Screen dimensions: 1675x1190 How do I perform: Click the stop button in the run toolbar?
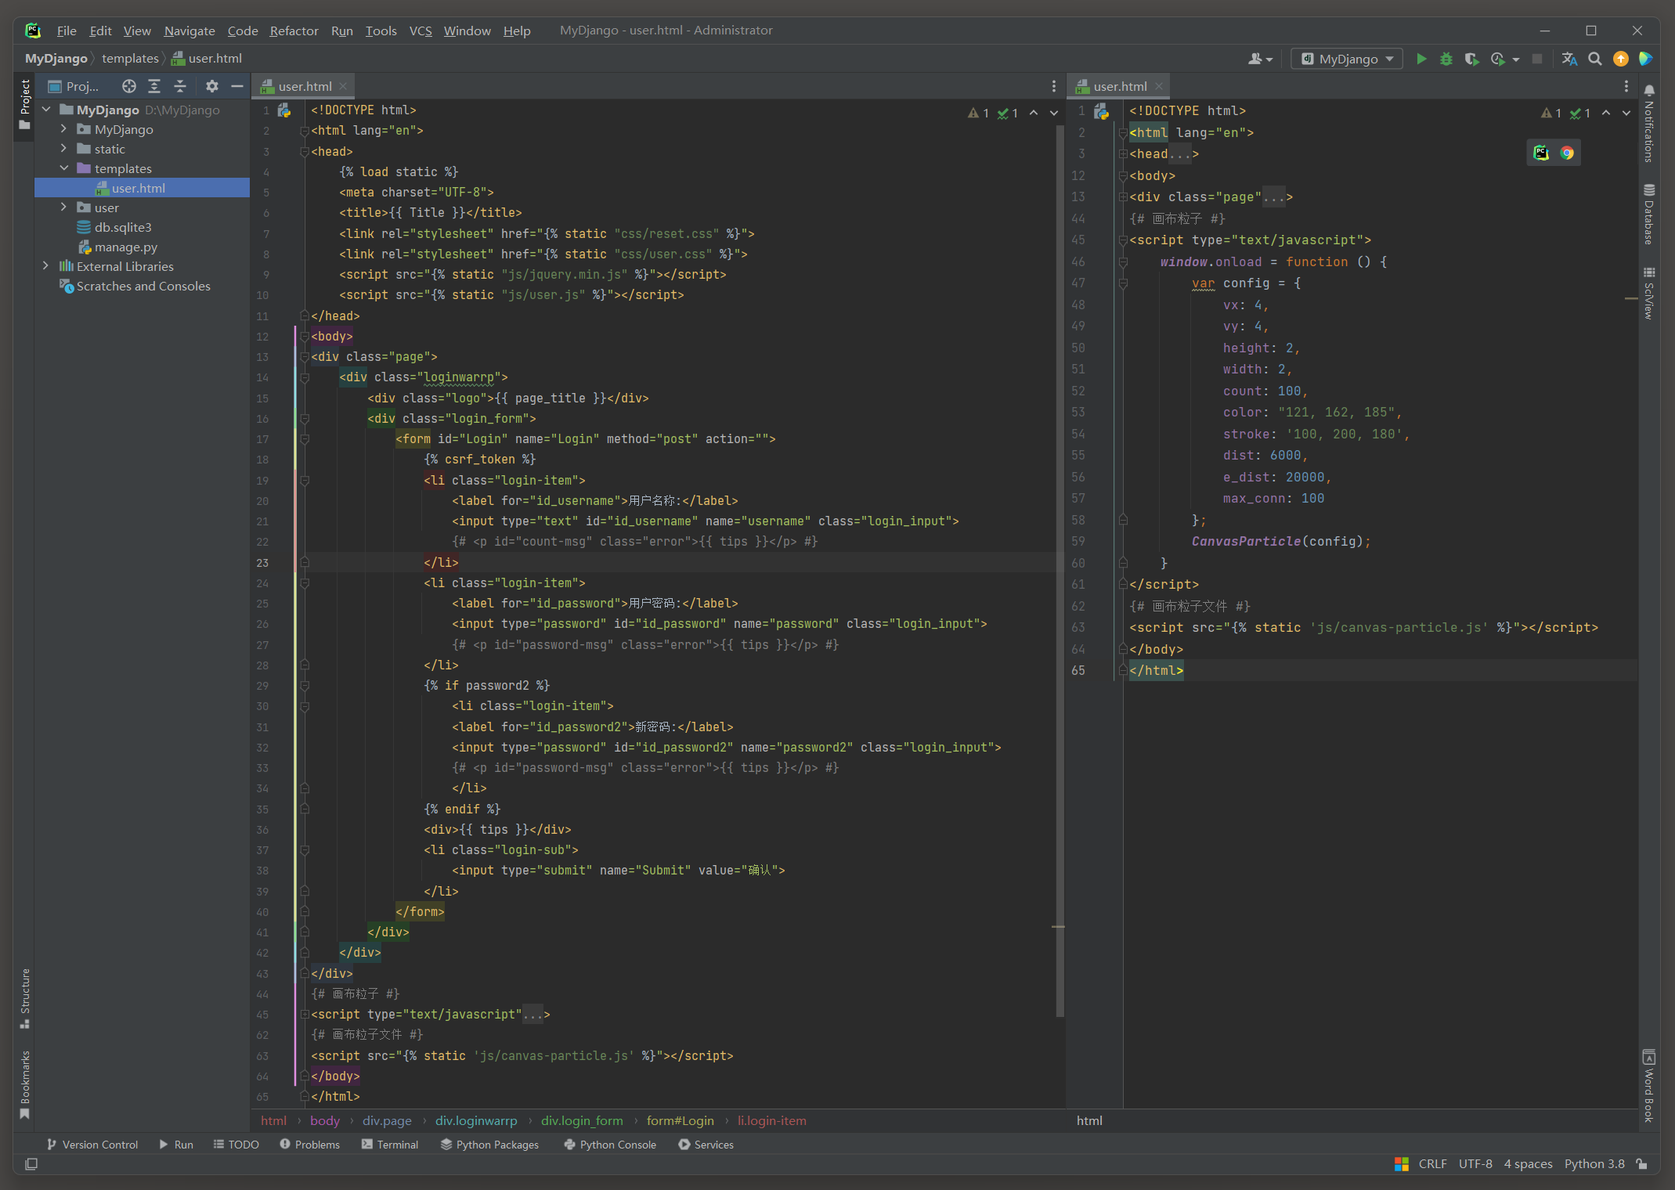point(1537,59)
